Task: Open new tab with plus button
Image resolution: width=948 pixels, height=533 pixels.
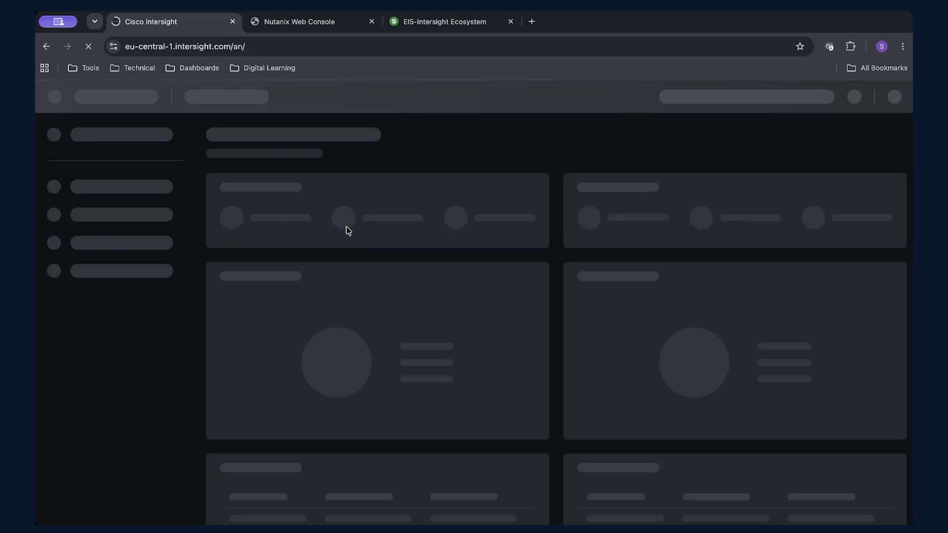Action: [532, 22]
